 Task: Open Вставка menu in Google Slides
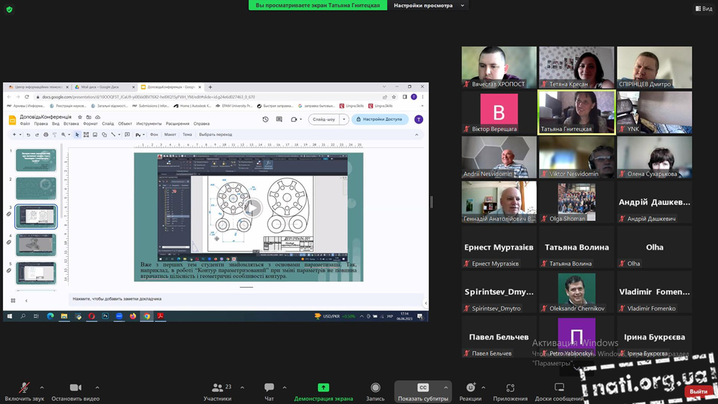(71, 124)
